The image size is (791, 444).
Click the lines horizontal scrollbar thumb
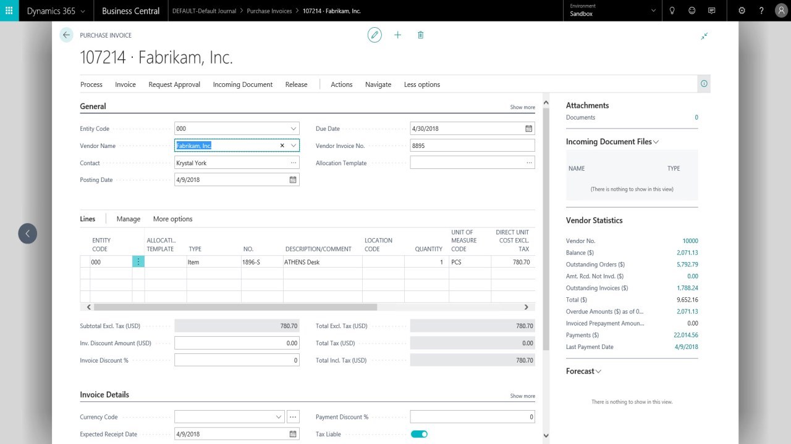point(235,306)
